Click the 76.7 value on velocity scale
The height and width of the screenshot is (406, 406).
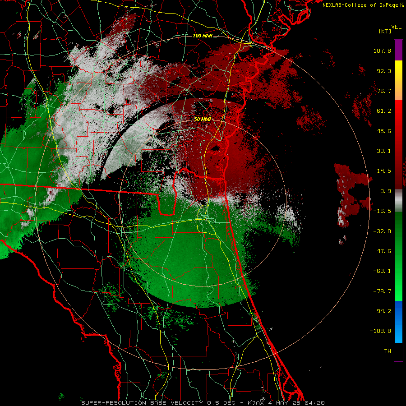(x=384, y=91)
